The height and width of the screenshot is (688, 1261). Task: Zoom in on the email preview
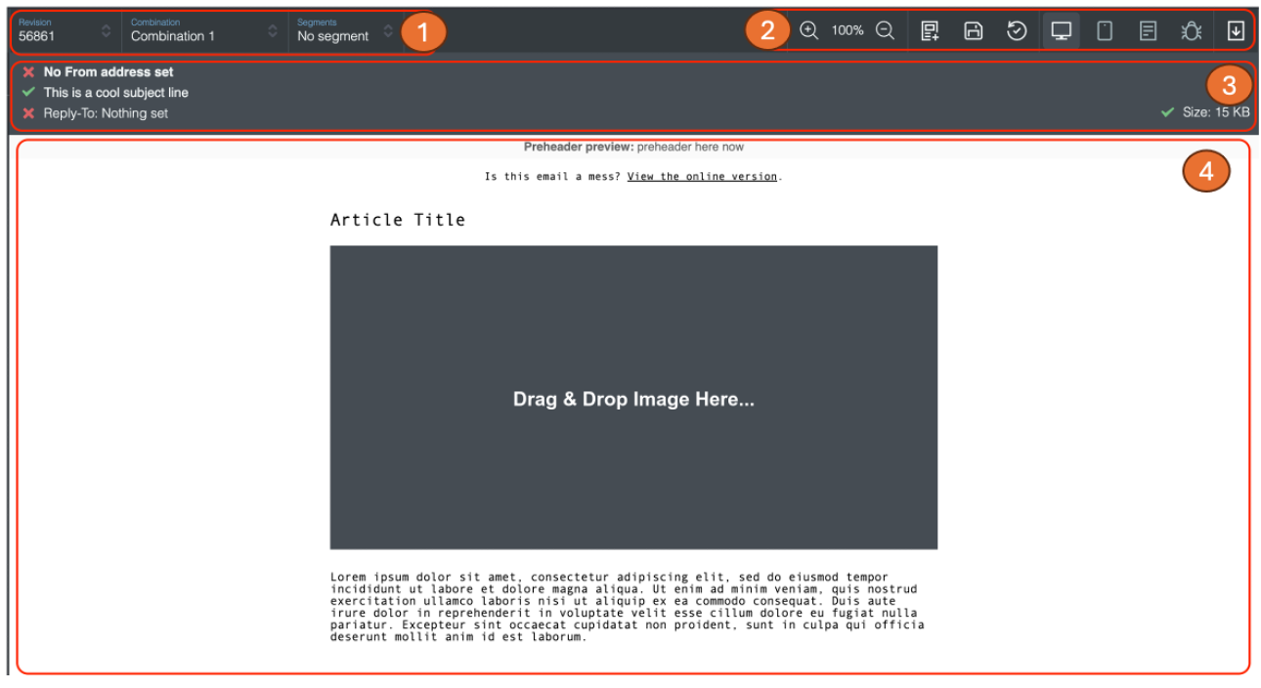[806, 30]
